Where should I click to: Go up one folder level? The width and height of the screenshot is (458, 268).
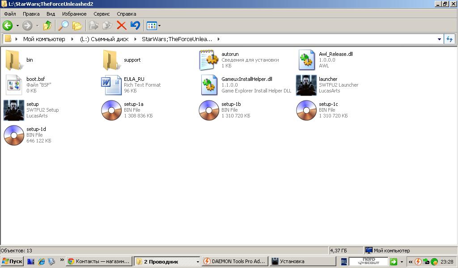click(x=47, y=26)
